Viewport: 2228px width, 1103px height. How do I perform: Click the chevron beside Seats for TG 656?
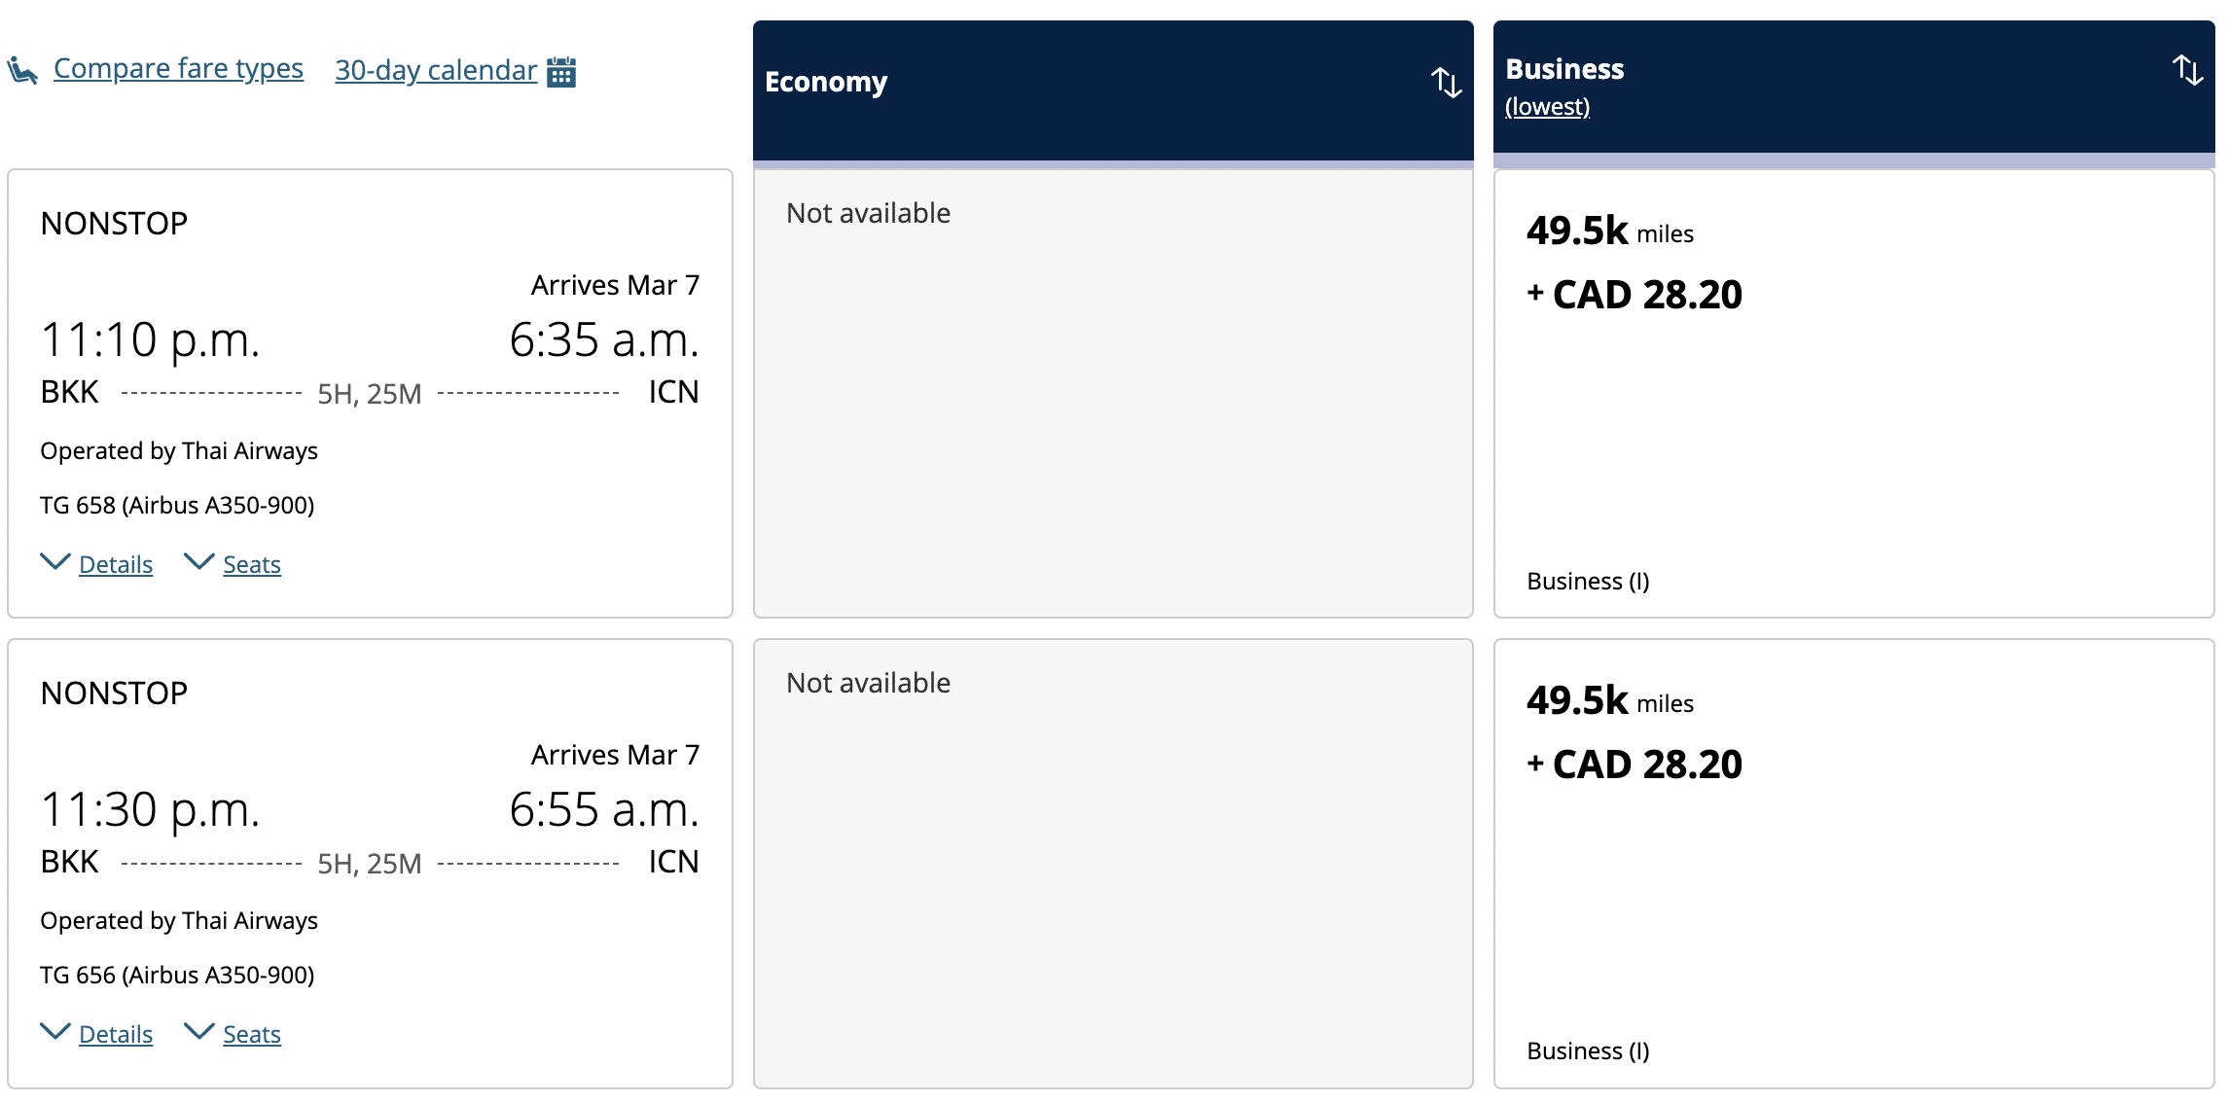point(198,1032)
